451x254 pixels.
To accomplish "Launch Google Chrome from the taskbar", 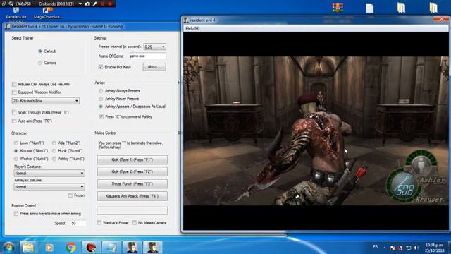I will point(70,248).
